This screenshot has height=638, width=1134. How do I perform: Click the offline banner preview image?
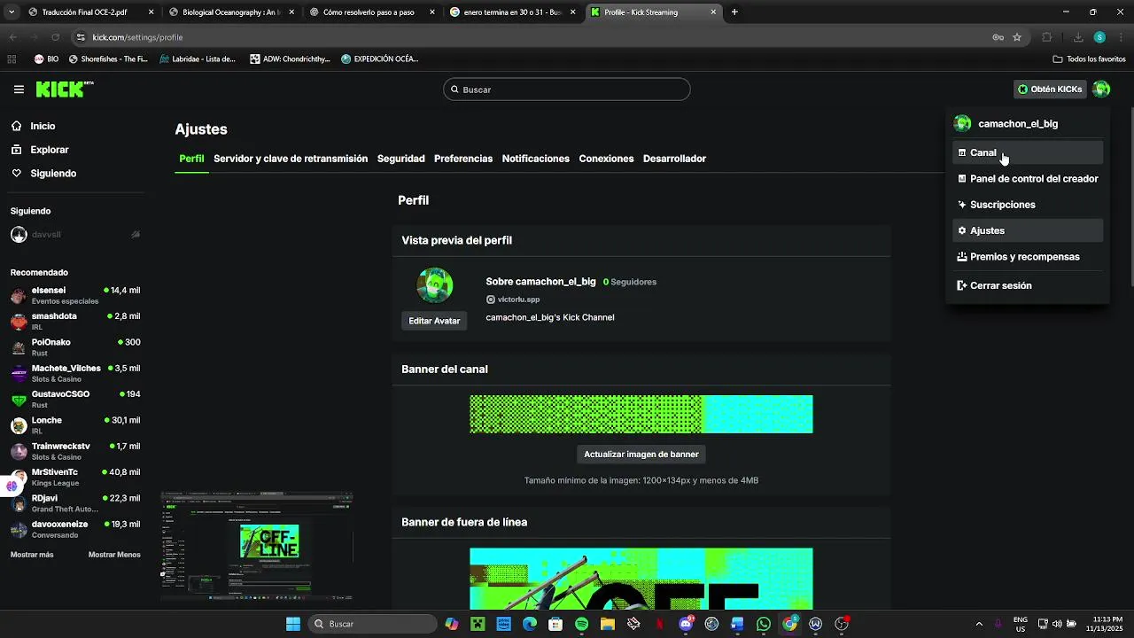(x=641, y=579)
